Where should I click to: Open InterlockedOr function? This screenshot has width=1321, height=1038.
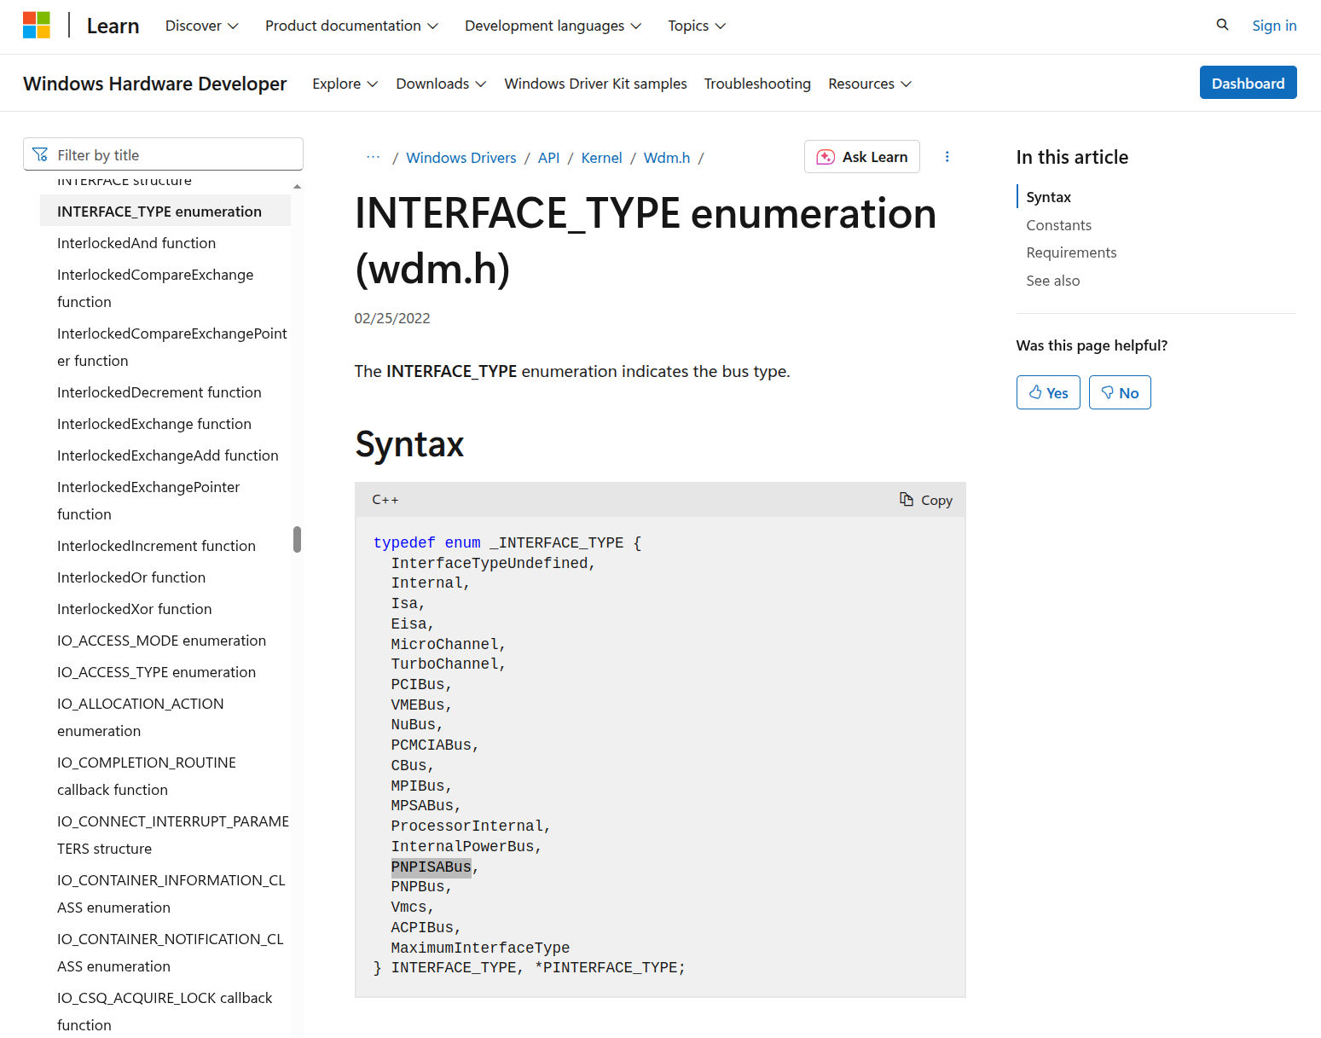[131, 577]
